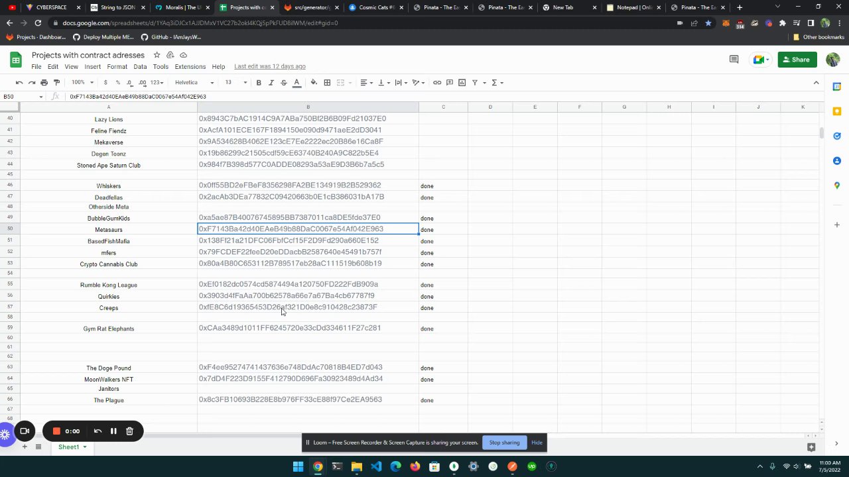849x477 pixels.
Task: Delete the Loom recording with trash icon
Action: point(129,431)
